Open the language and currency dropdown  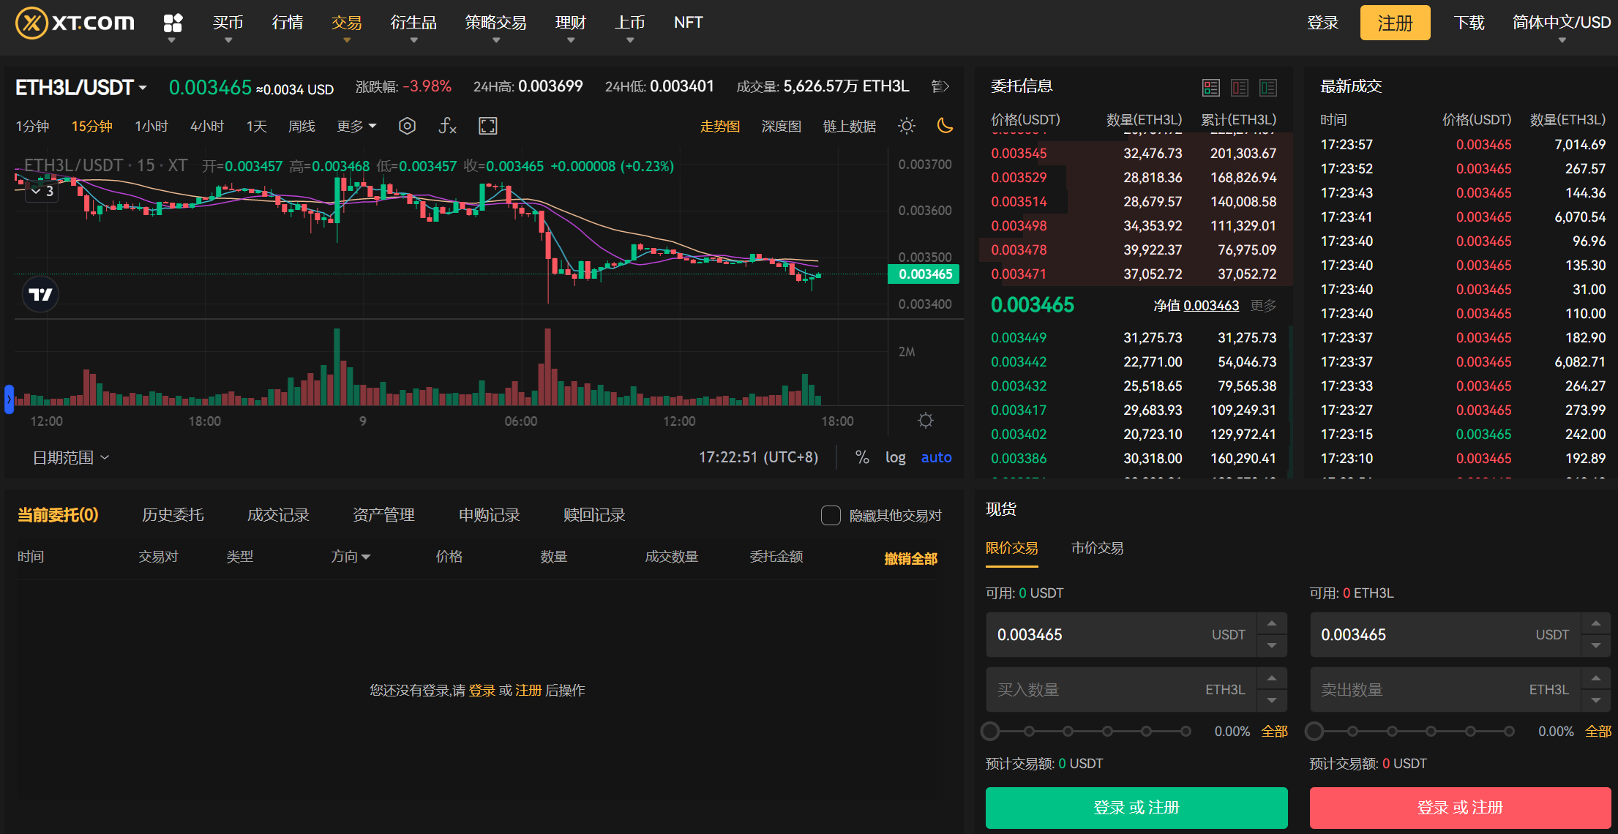coord(1561,24)
